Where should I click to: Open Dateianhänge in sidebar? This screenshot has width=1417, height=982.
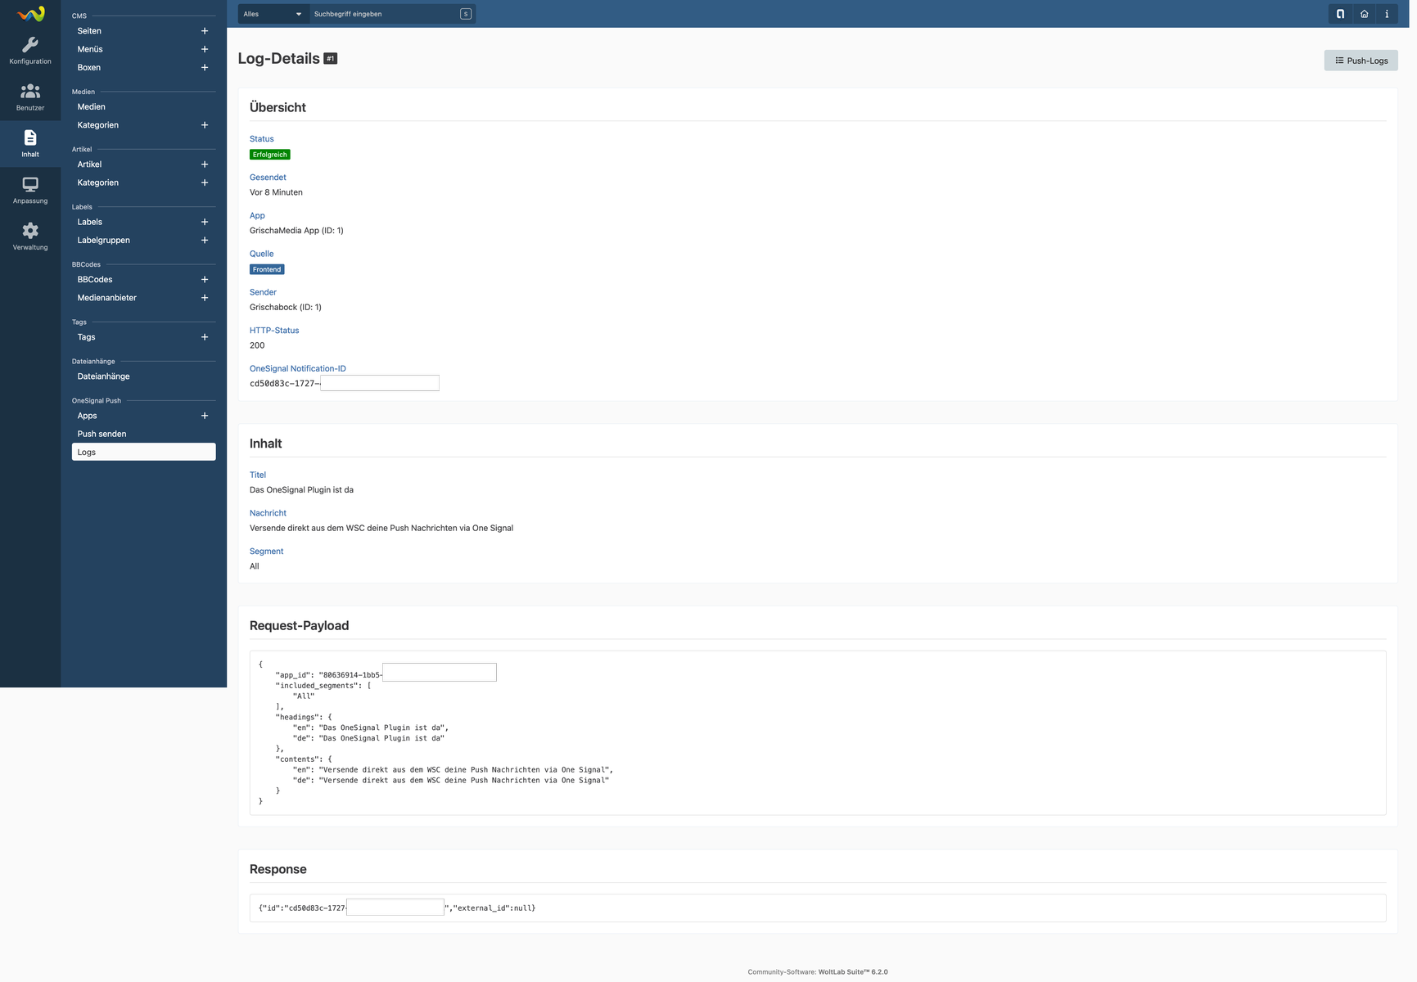(103, 376)
